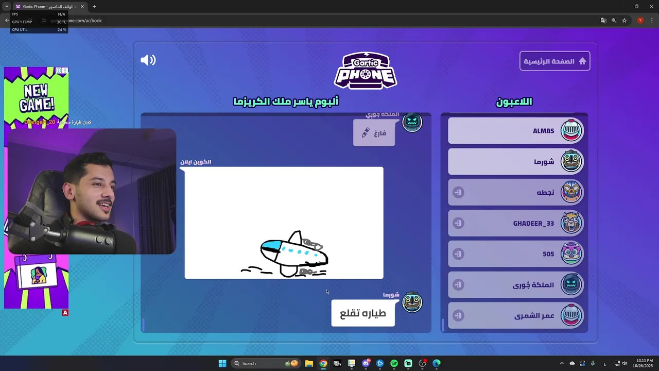Open the volume control in the system tray
The height and width of the screenshot is (371, 659).
(625, 363)
